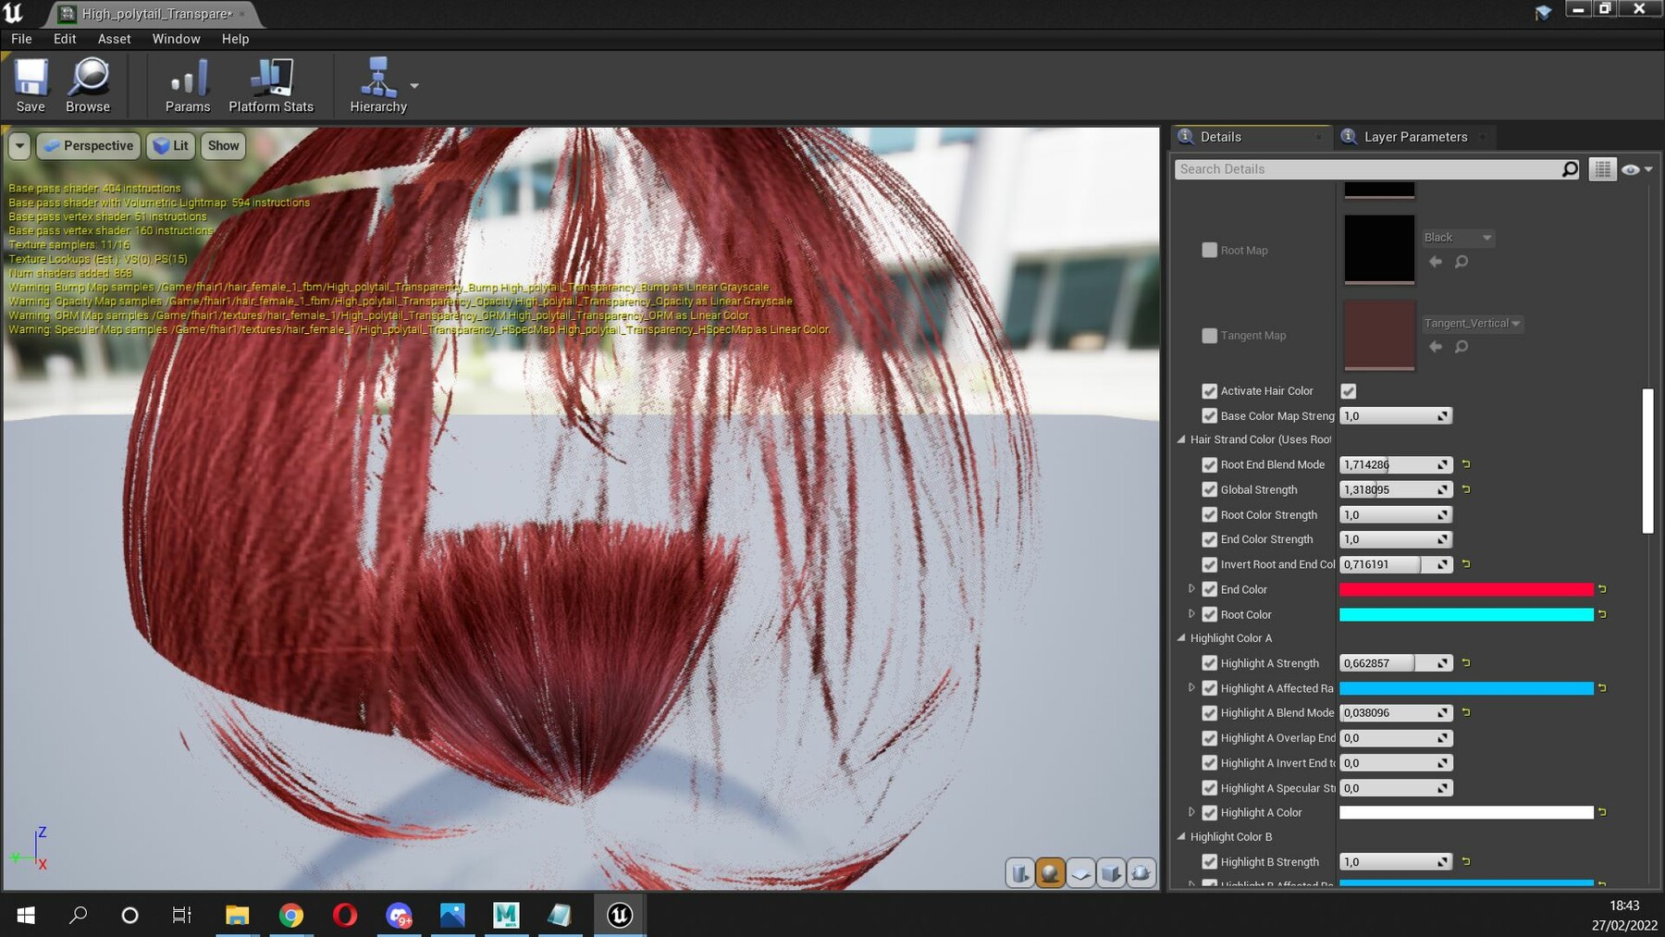Expand Highlight A Color channels
1665x937 pixels.
[1191, 812]
